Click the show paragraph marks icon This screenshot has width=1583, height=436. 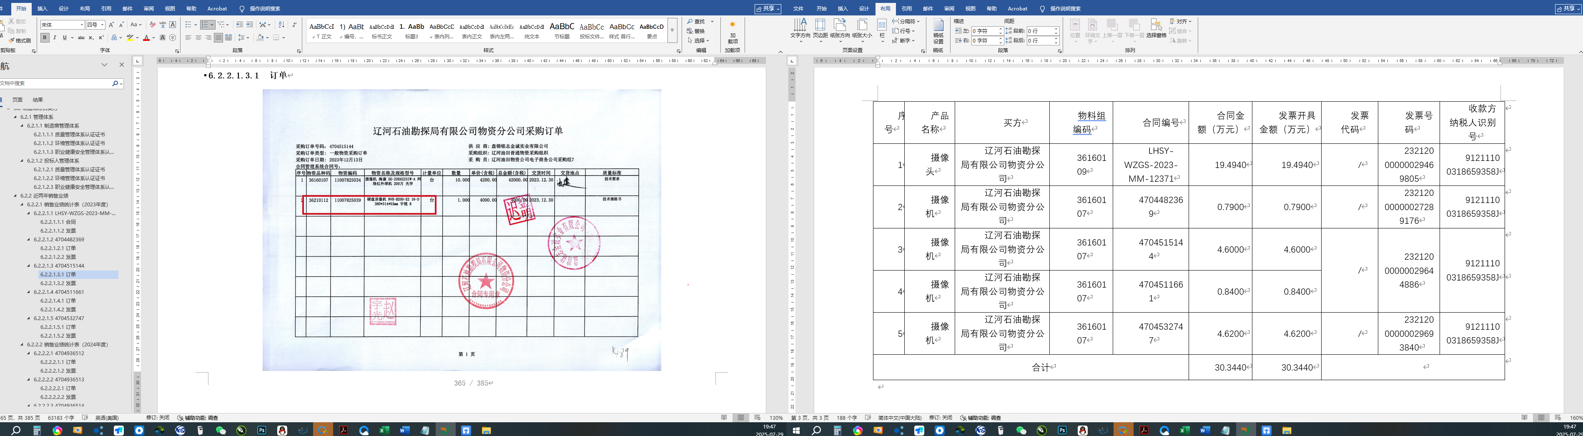(294, 25)
